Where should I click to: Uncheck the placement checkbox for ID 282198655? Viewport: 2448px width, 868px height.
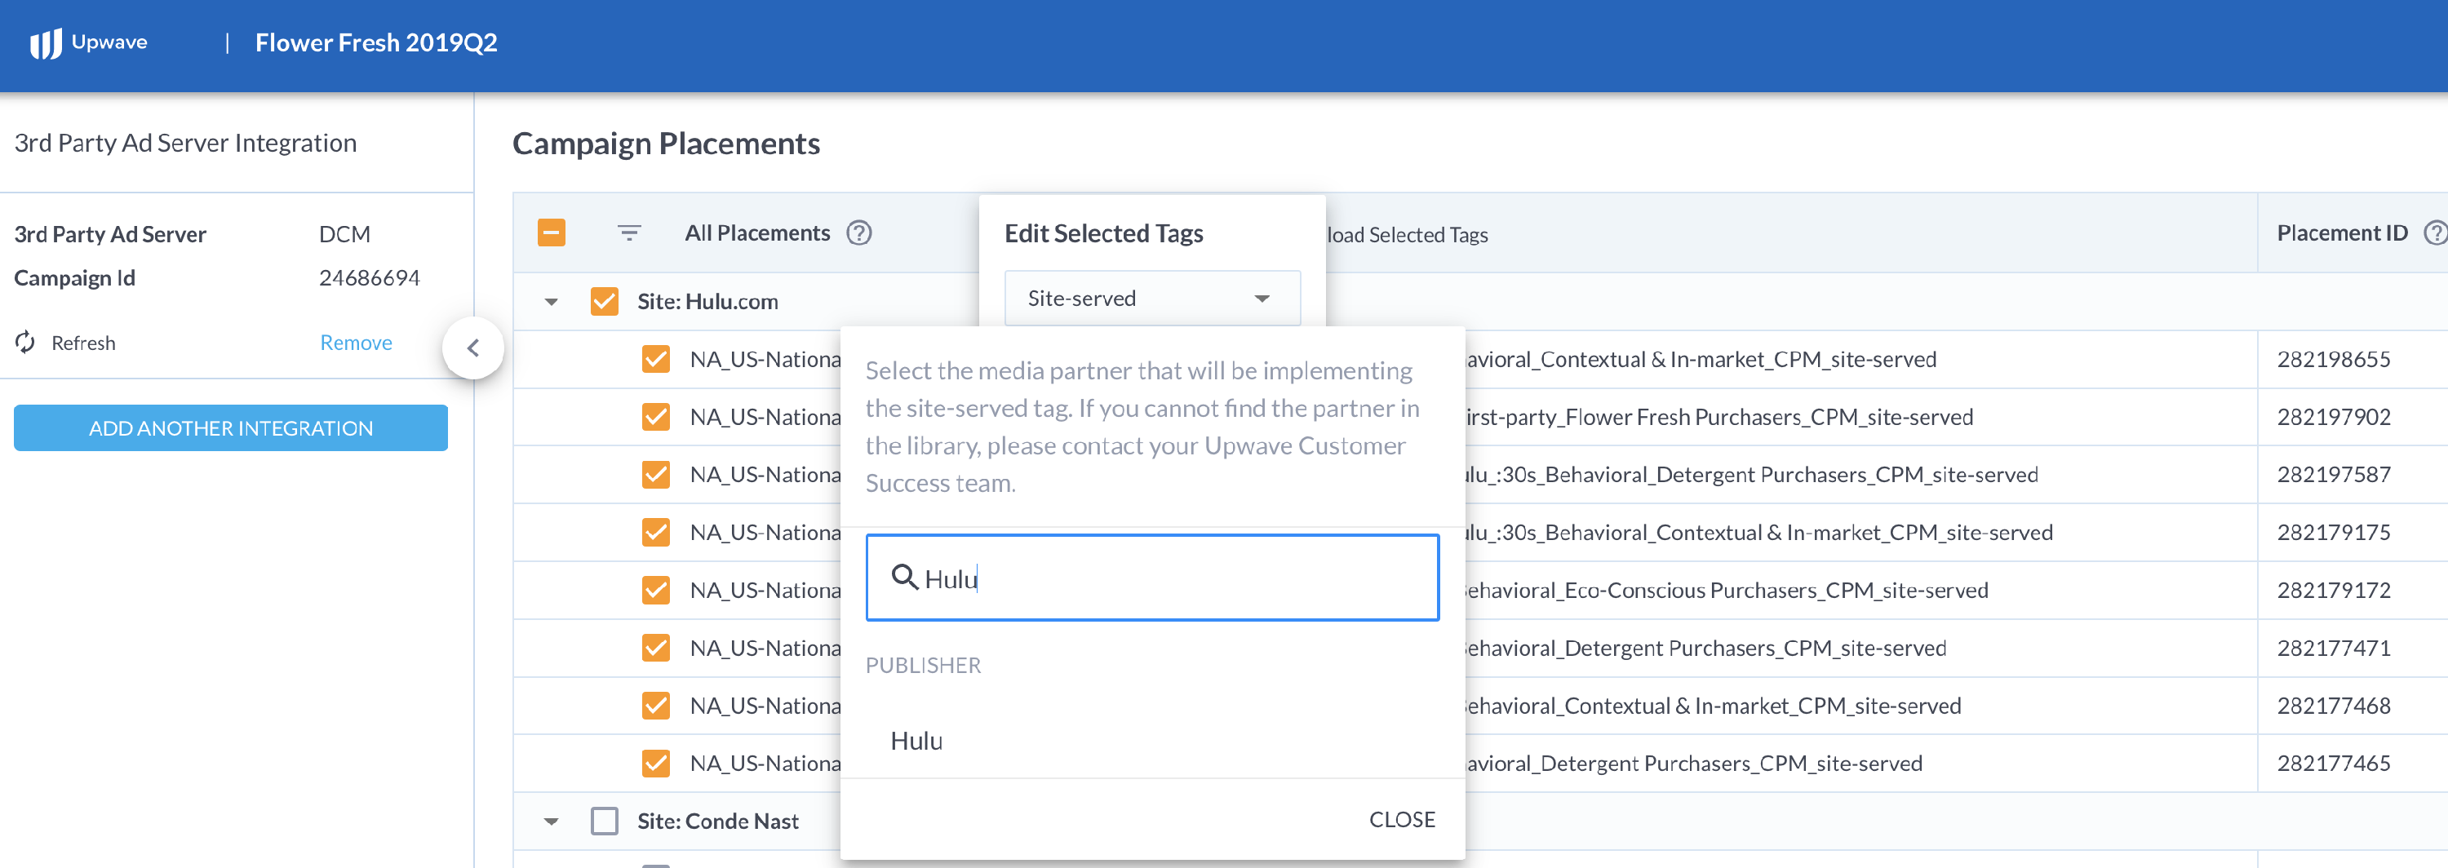coord(656,359)
